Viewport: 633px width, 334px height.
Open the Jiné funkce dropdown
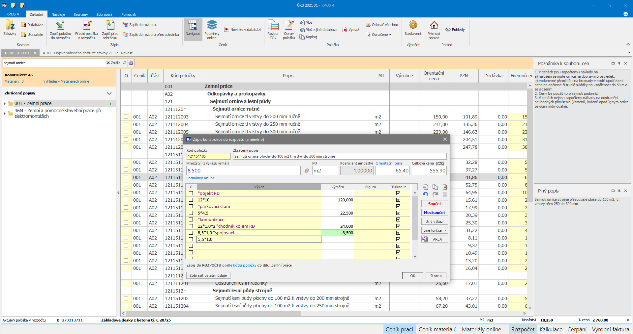tap(435, 230)
